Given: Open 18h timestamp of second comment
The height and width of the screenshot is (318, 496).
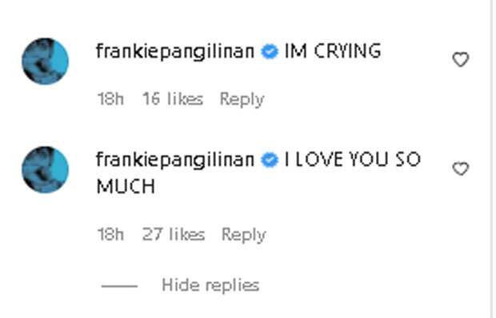Looking at the screenshot, I should tap(110, 234).
